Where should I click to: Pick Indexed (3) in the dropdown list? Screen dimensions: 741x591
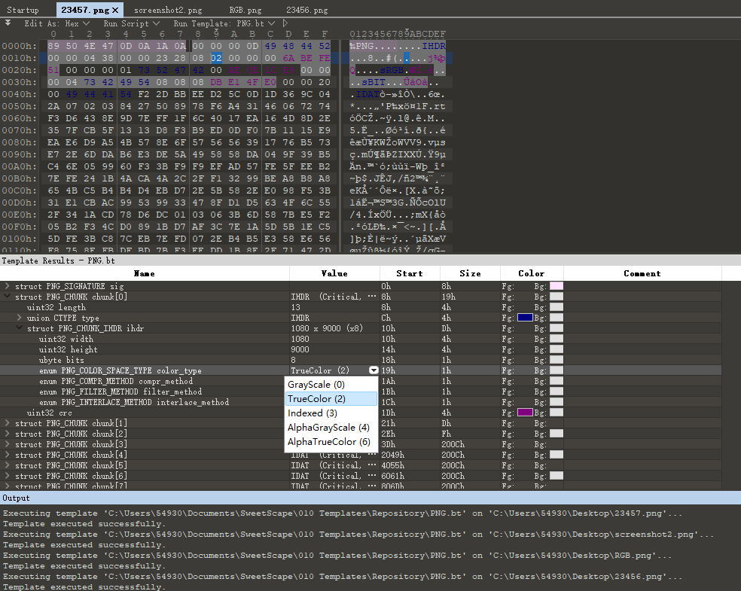point(313,413)
